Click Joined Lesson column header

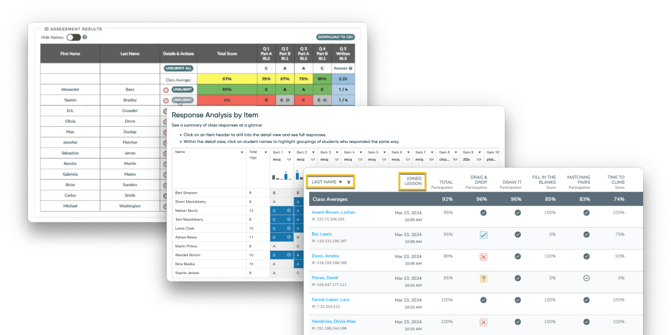click(413, 181)
